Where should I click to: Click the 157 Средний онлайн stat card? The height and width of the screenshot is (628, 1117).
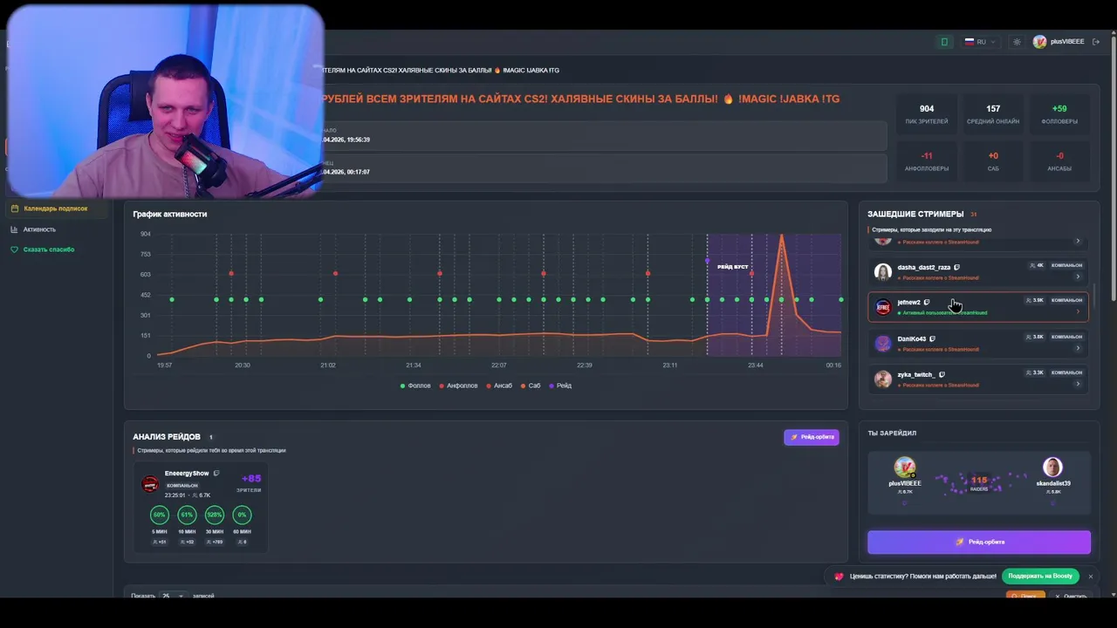coord(993,115)
